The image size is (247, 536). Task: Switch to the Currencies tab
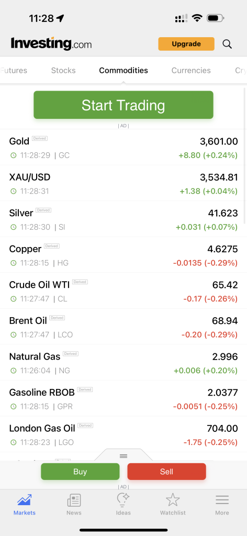(x=191, y=71)
